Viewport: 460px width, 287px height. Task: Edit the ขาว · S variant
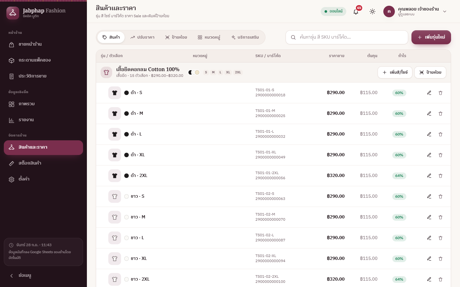tap(429, 196)
